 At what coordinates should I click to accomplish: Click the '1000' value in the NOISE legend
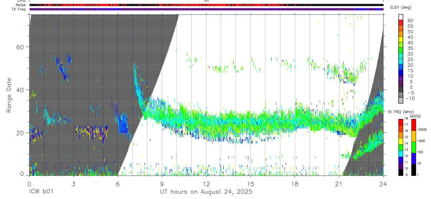pyautogui.click(x=422, y=141)
